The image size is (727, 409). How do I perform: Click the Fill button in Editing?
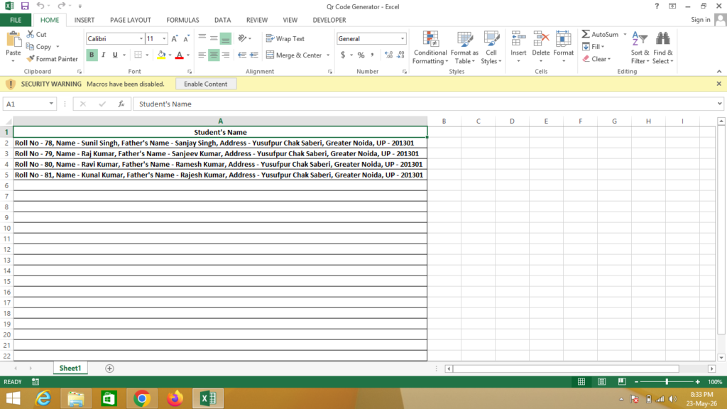pyautogui.click(x=592, y=46)
